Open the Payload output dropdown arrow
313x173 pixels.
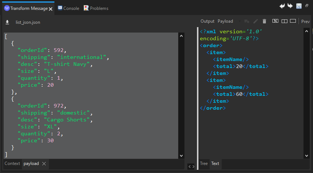point(240,21)
